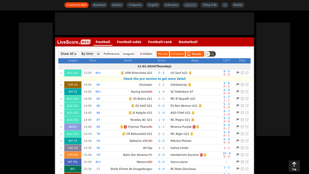Open the NowGoal top link
This screenshot has width=309, height=174.
coord(99,5)
